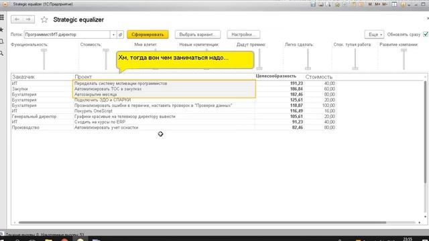Click the horizontal scrollbar of the table
Screen dimensions: 429x241
[x=202, y=222]
